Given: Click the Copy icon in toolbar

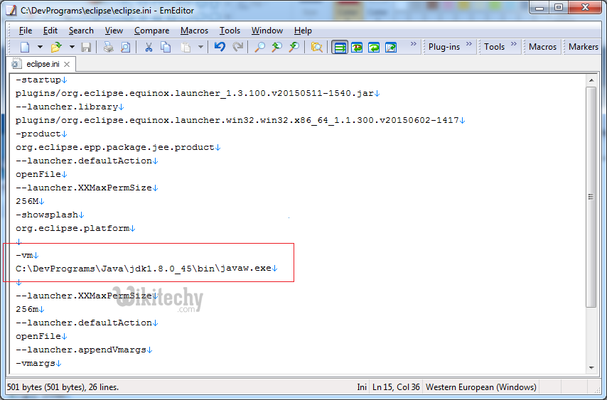Looking at the screenshot, I should pyautogui.click(x=166, y=47).
